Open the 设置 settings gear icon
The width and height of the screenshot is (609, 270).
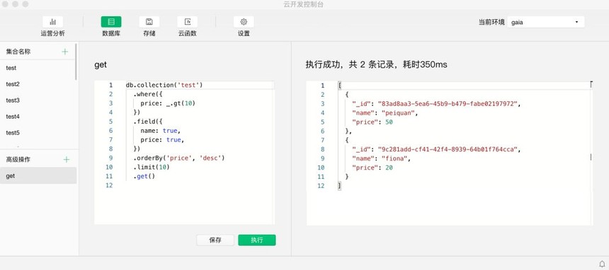pyautogui.click(x=244, y=22)
